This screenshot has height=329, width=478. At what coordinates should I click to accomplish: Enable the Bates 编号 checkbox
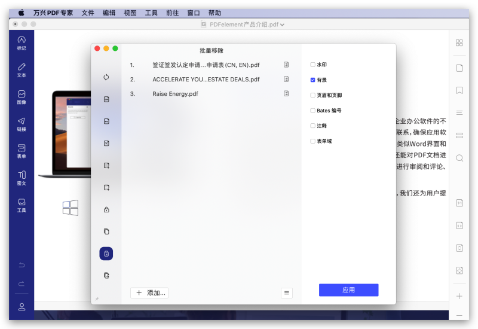pos(312,111)
